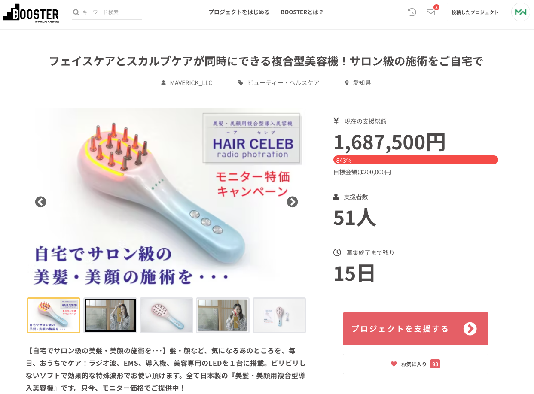Open the messages envelope icon
534x394 pixels.
431,12
